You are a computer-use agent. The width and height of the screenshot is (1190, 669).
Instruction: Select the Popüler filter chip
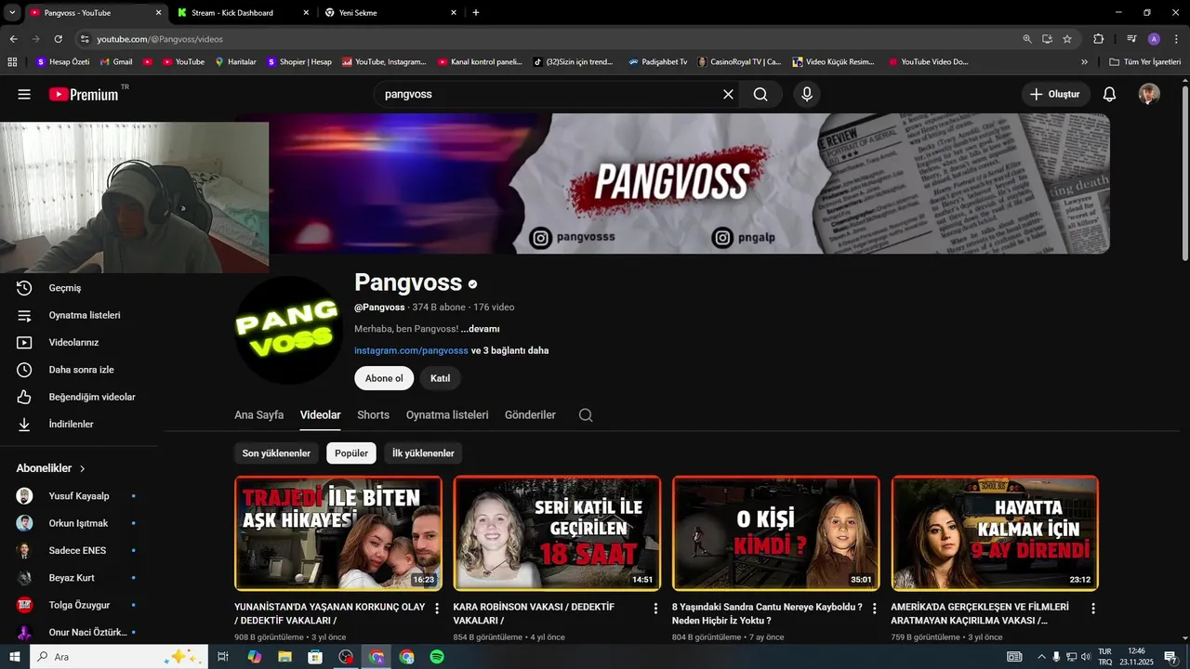pos(351,453)
